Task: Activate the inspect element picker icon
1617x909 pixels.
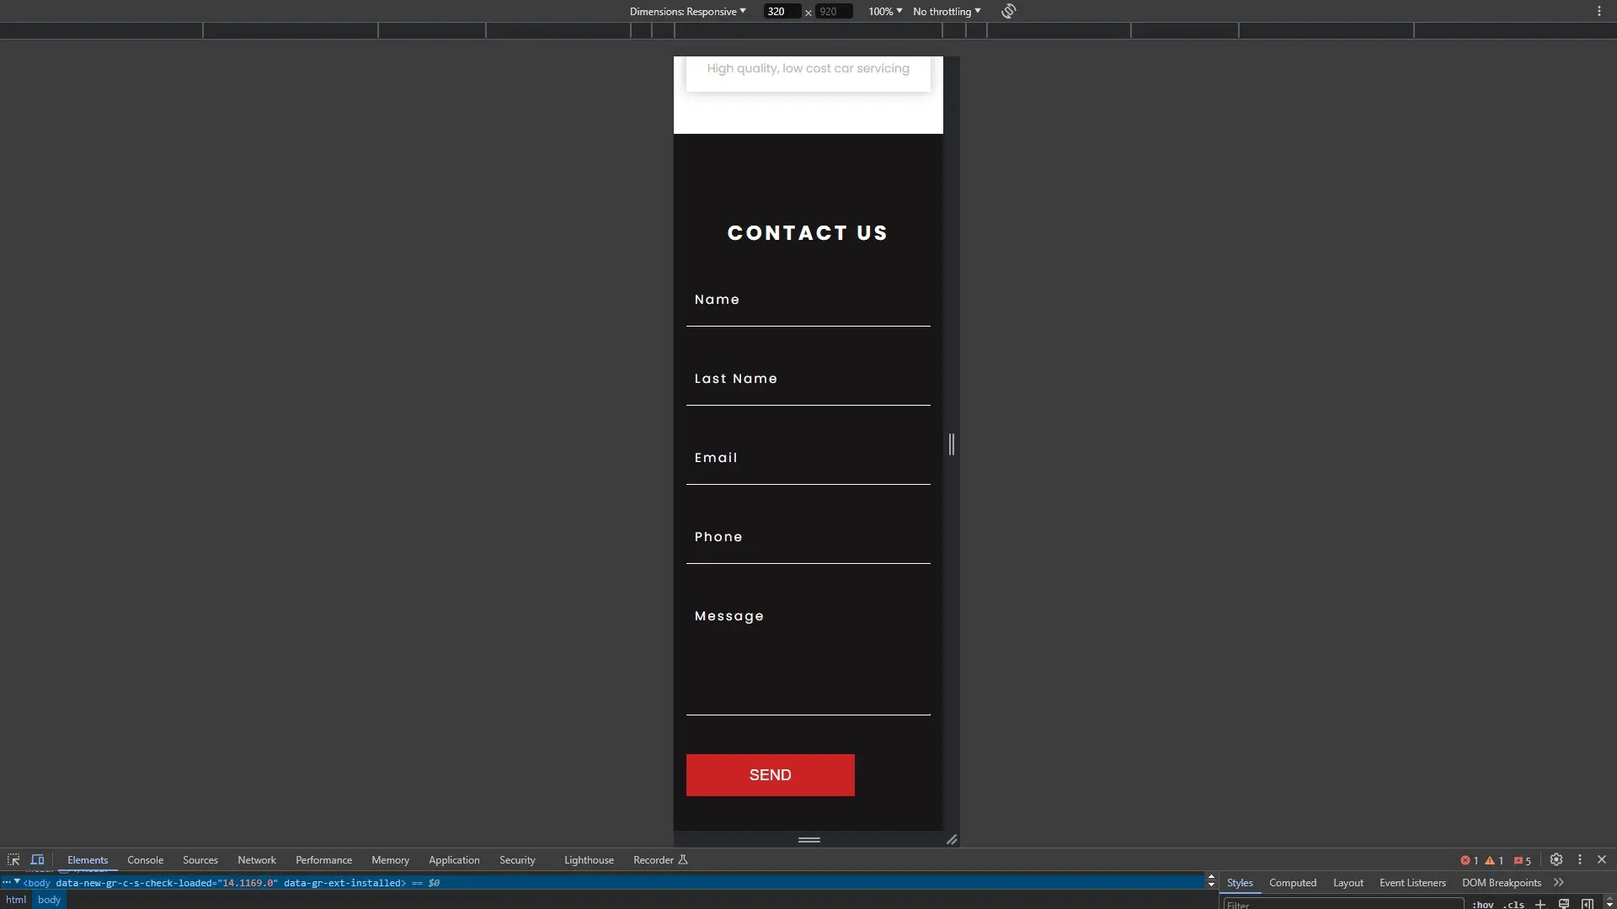Action: click(13, 859)
